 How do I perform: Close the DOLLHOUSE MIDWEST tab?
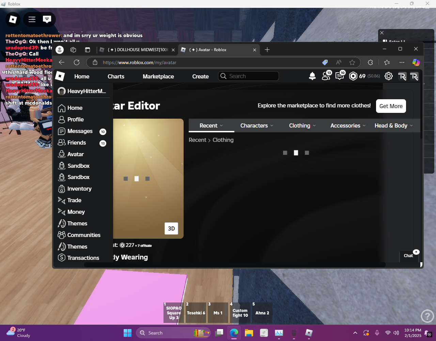173,50
